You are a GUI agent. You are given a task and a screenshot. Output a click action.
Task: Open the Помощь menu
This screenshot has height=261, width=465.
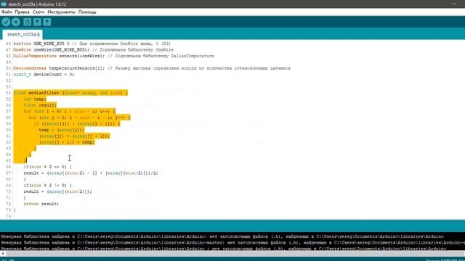tap(87, 12)
